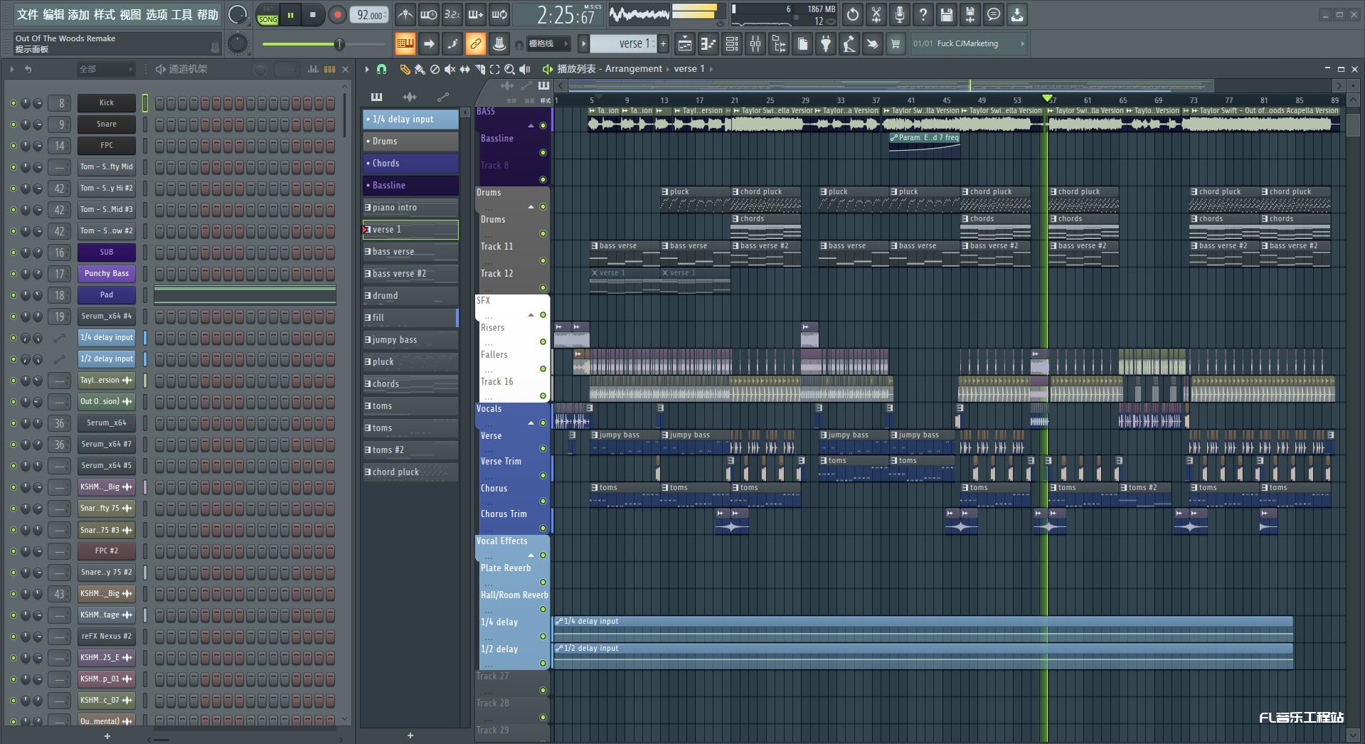Open the 帮助 menu

208,14
